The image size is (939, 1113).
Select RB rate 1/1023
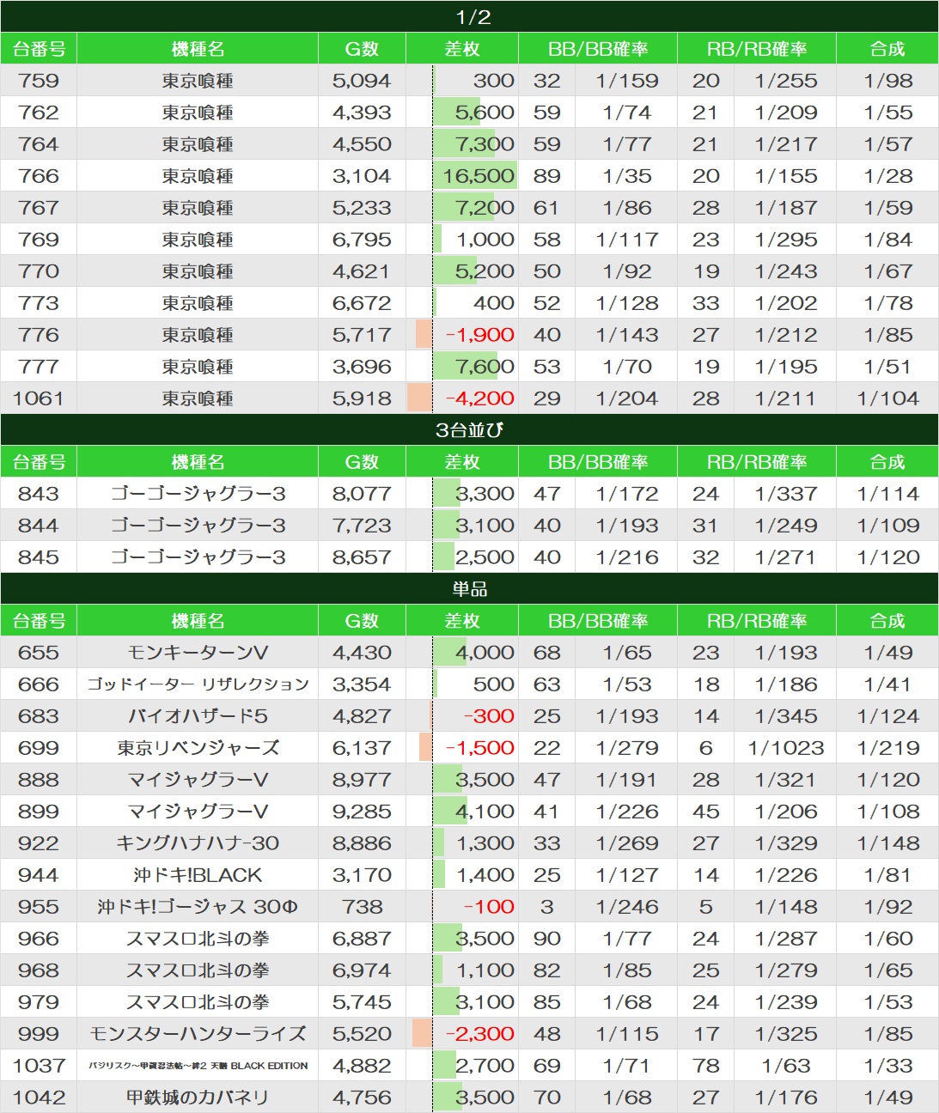(786, 748)
